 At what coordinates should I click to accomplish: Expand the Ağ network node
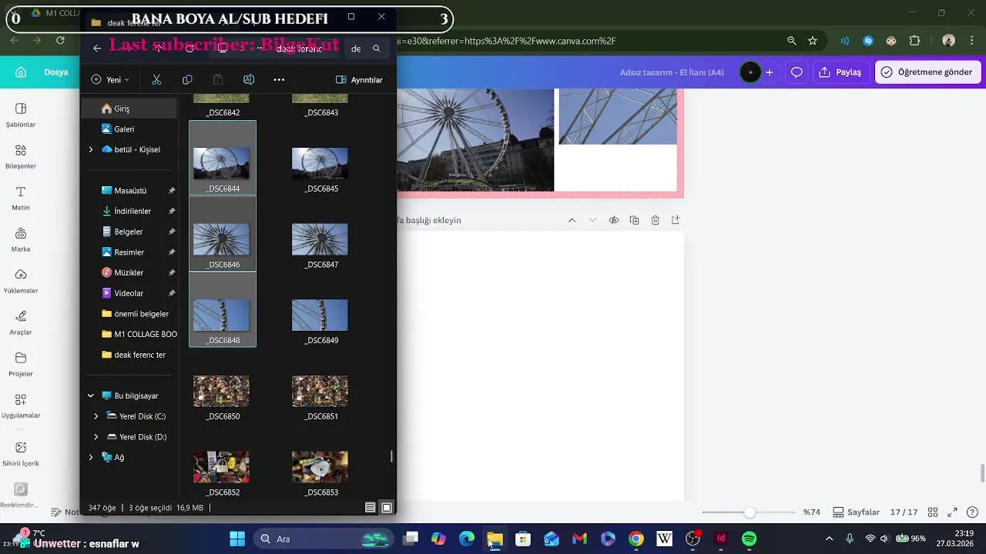[91, 457]
